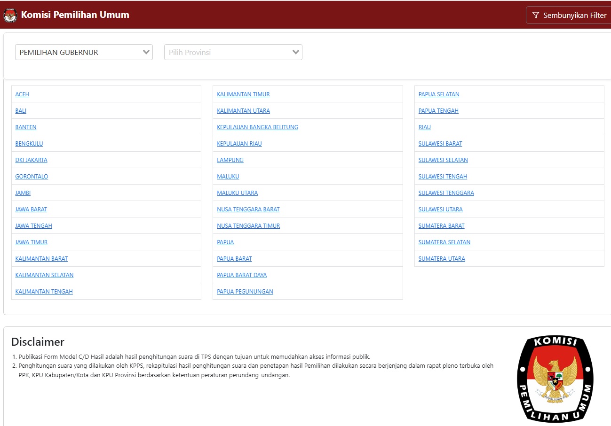Go to JAWA BARAT results
The height and width of the screenshot is (426, 611).
tap(31, 209)
